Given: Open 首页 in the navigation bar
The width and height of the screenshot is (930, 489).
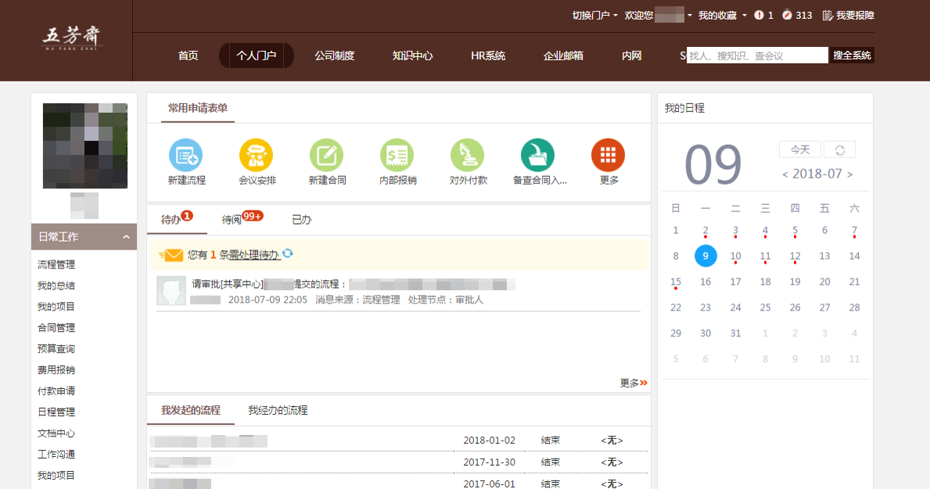Looking at the screenshot, I should click(188, 56).
